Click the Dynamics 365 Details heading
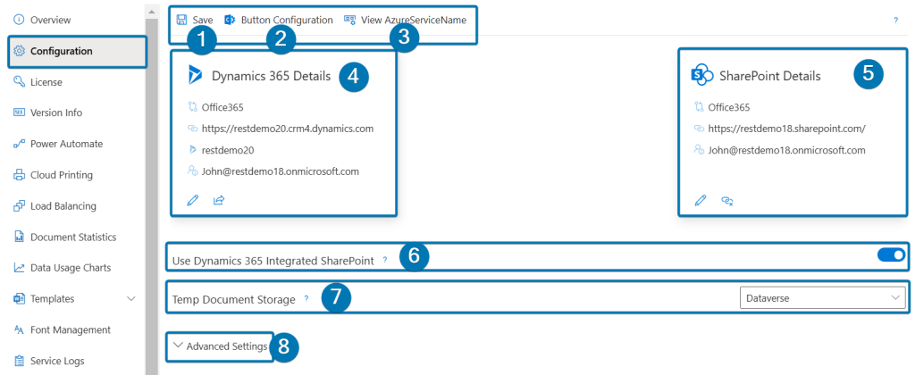915x375 pixels. (x=272, y=76)
